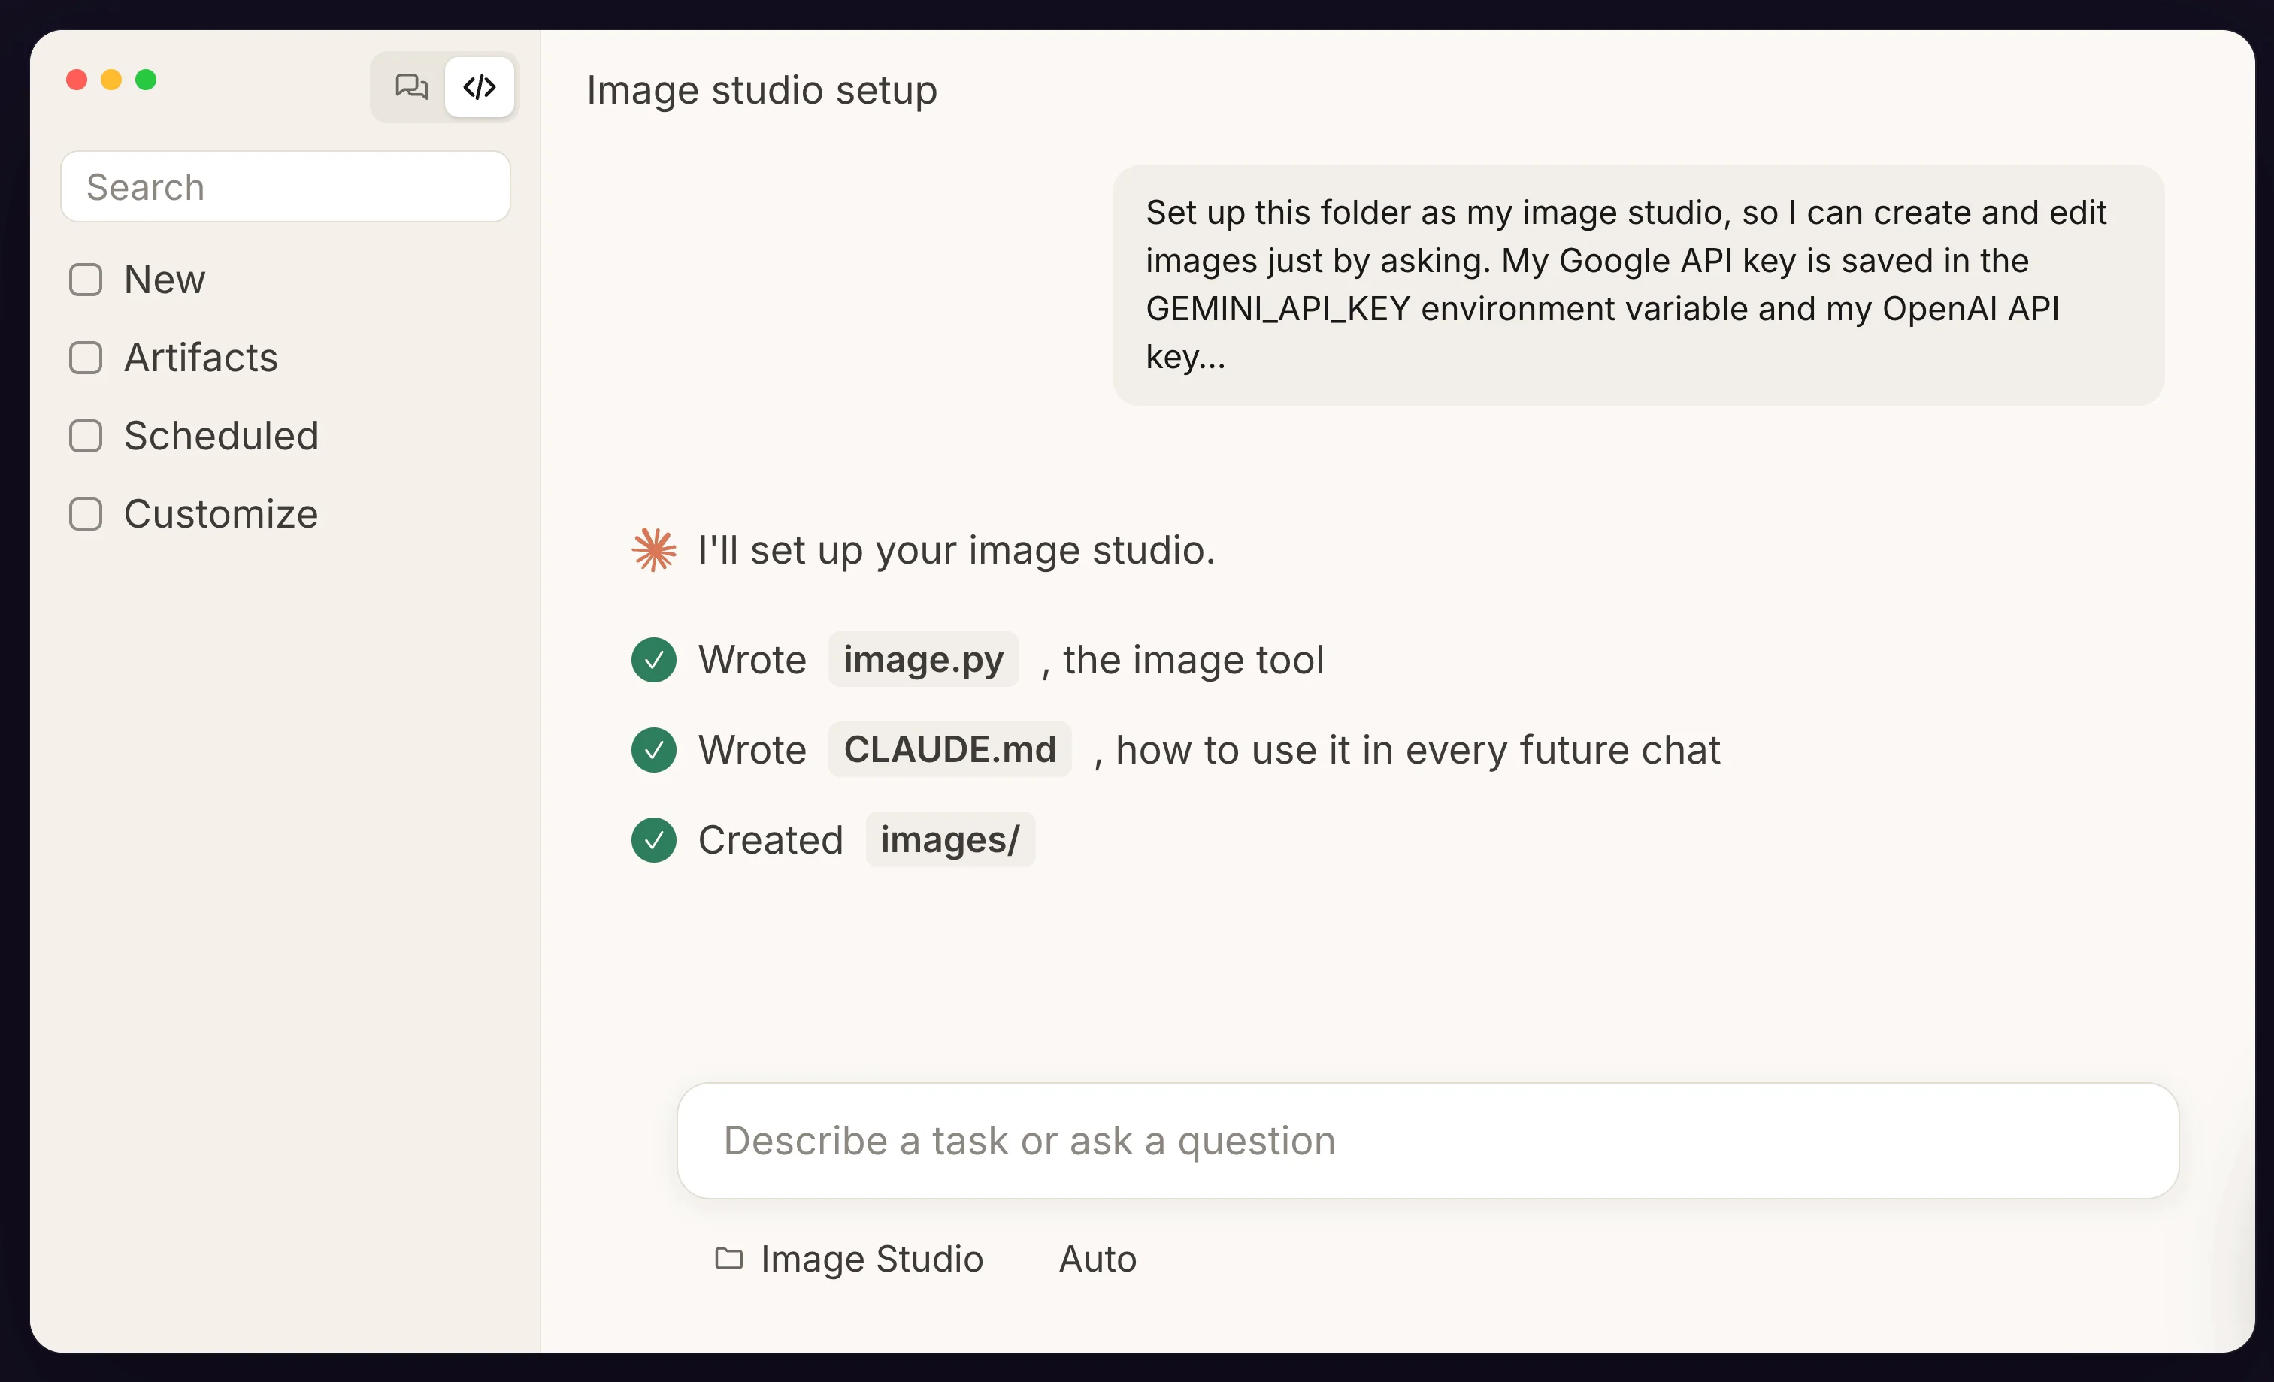Open the CLAUDE.md file chip
Screen dimensions: 2274x1382
coord(949,750)
